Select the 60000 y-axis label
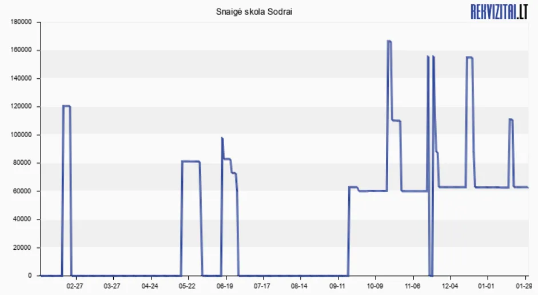538x295 pixels. point(23,191)
